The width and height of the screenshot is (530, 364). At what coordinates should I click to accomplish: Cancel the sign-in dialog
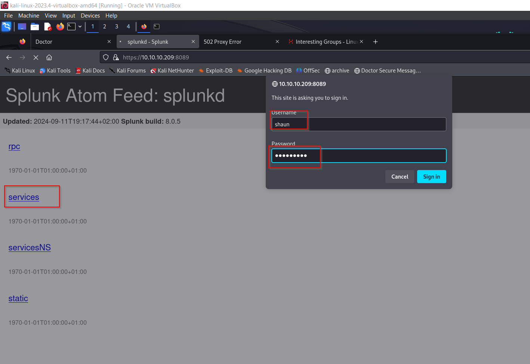400,177
